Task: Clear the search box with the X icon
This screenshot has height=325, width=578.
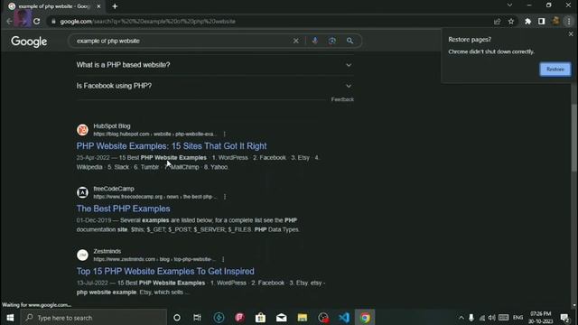Action: 295,41
